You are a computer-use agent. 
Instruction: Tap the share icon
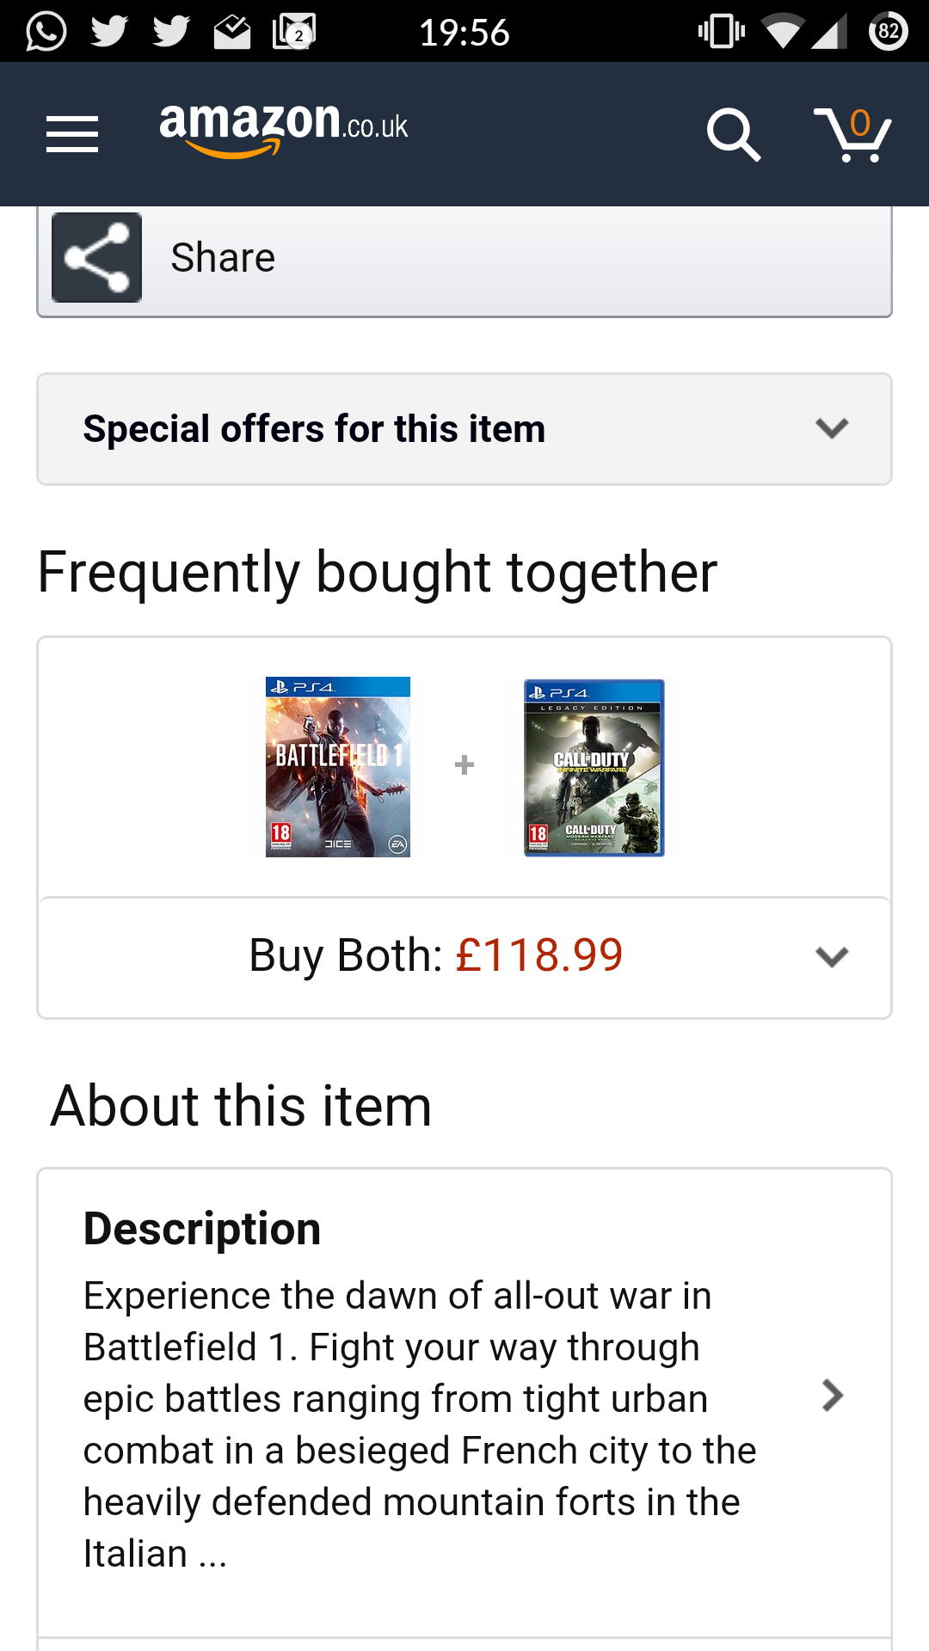(96, 258)
